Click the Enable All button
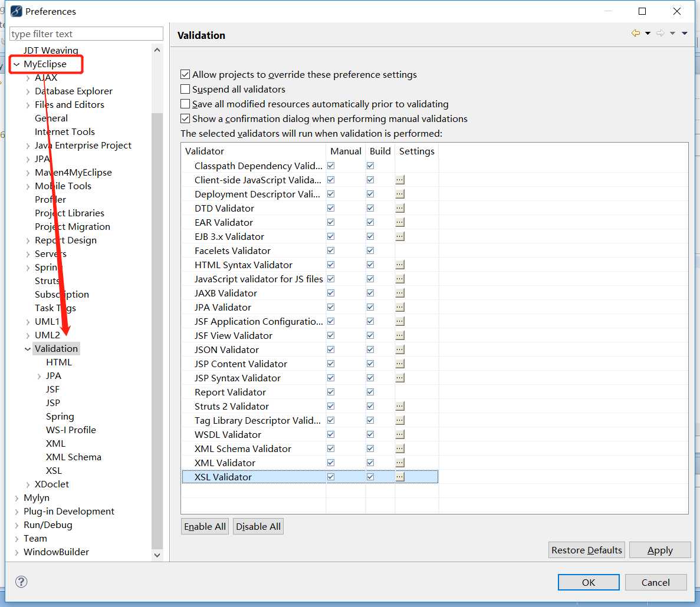This screenshot has width=700, height=607. 205,526
